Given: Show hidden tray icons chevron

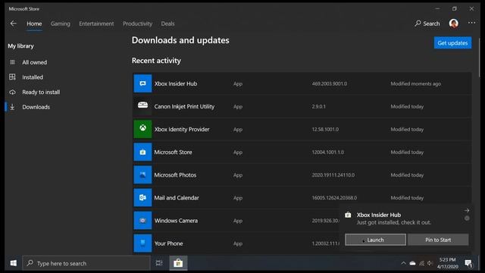Looking at the screenshot, I should [403, 263].
